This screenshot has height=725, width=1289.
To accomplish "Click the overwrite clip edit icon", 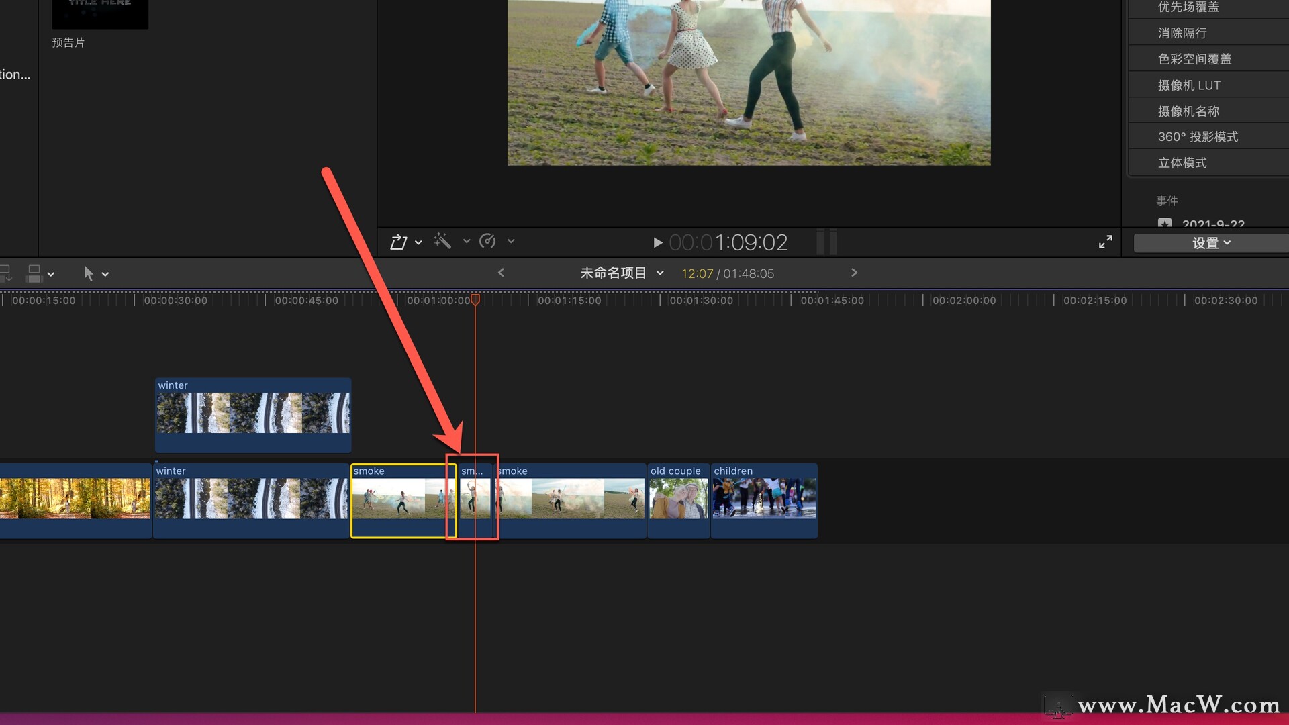I will pos(34,273).
